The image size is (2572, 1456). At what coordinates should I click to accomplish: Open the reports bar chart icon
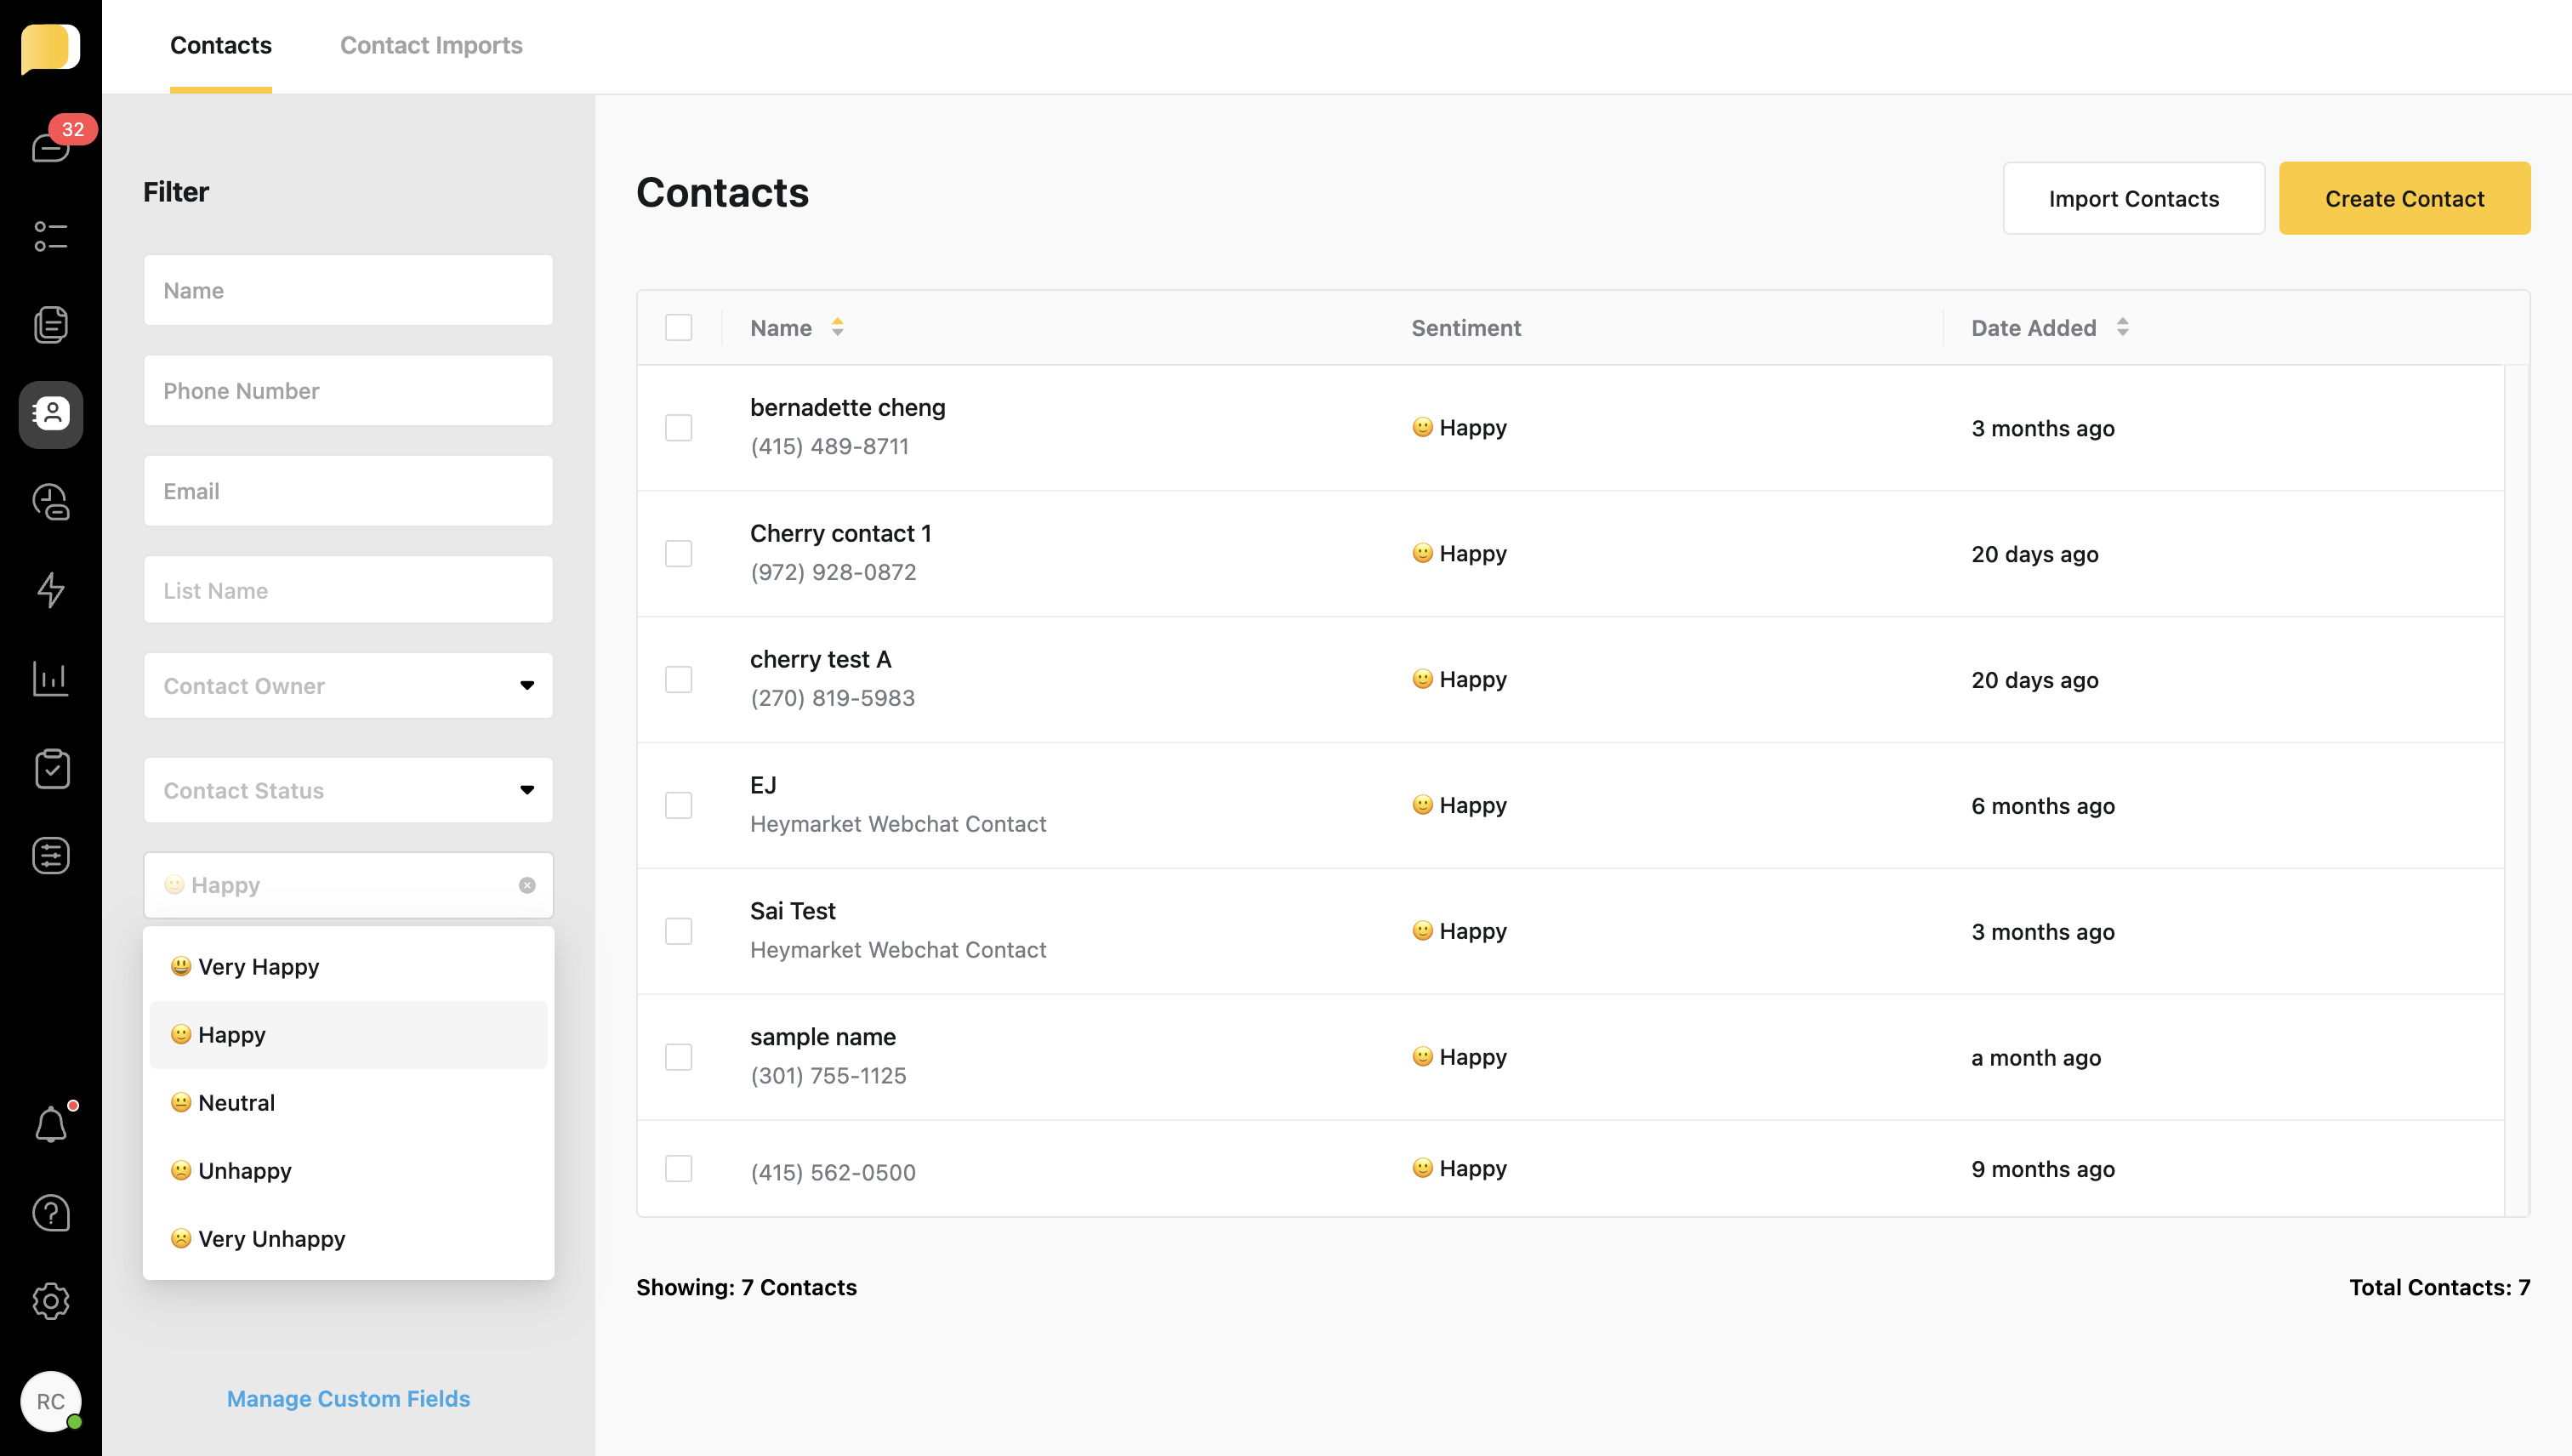pos(50,679)
